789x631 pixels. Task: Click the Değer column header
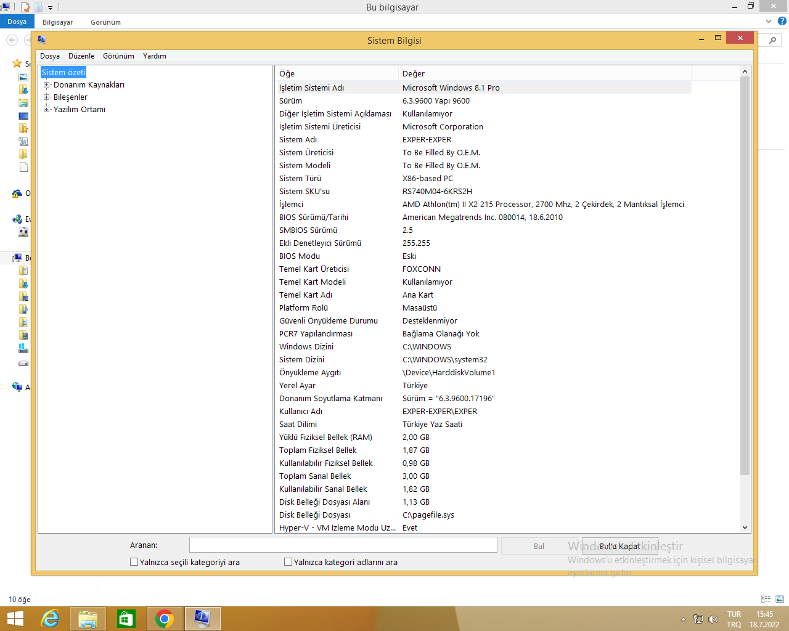pos(545,74)
